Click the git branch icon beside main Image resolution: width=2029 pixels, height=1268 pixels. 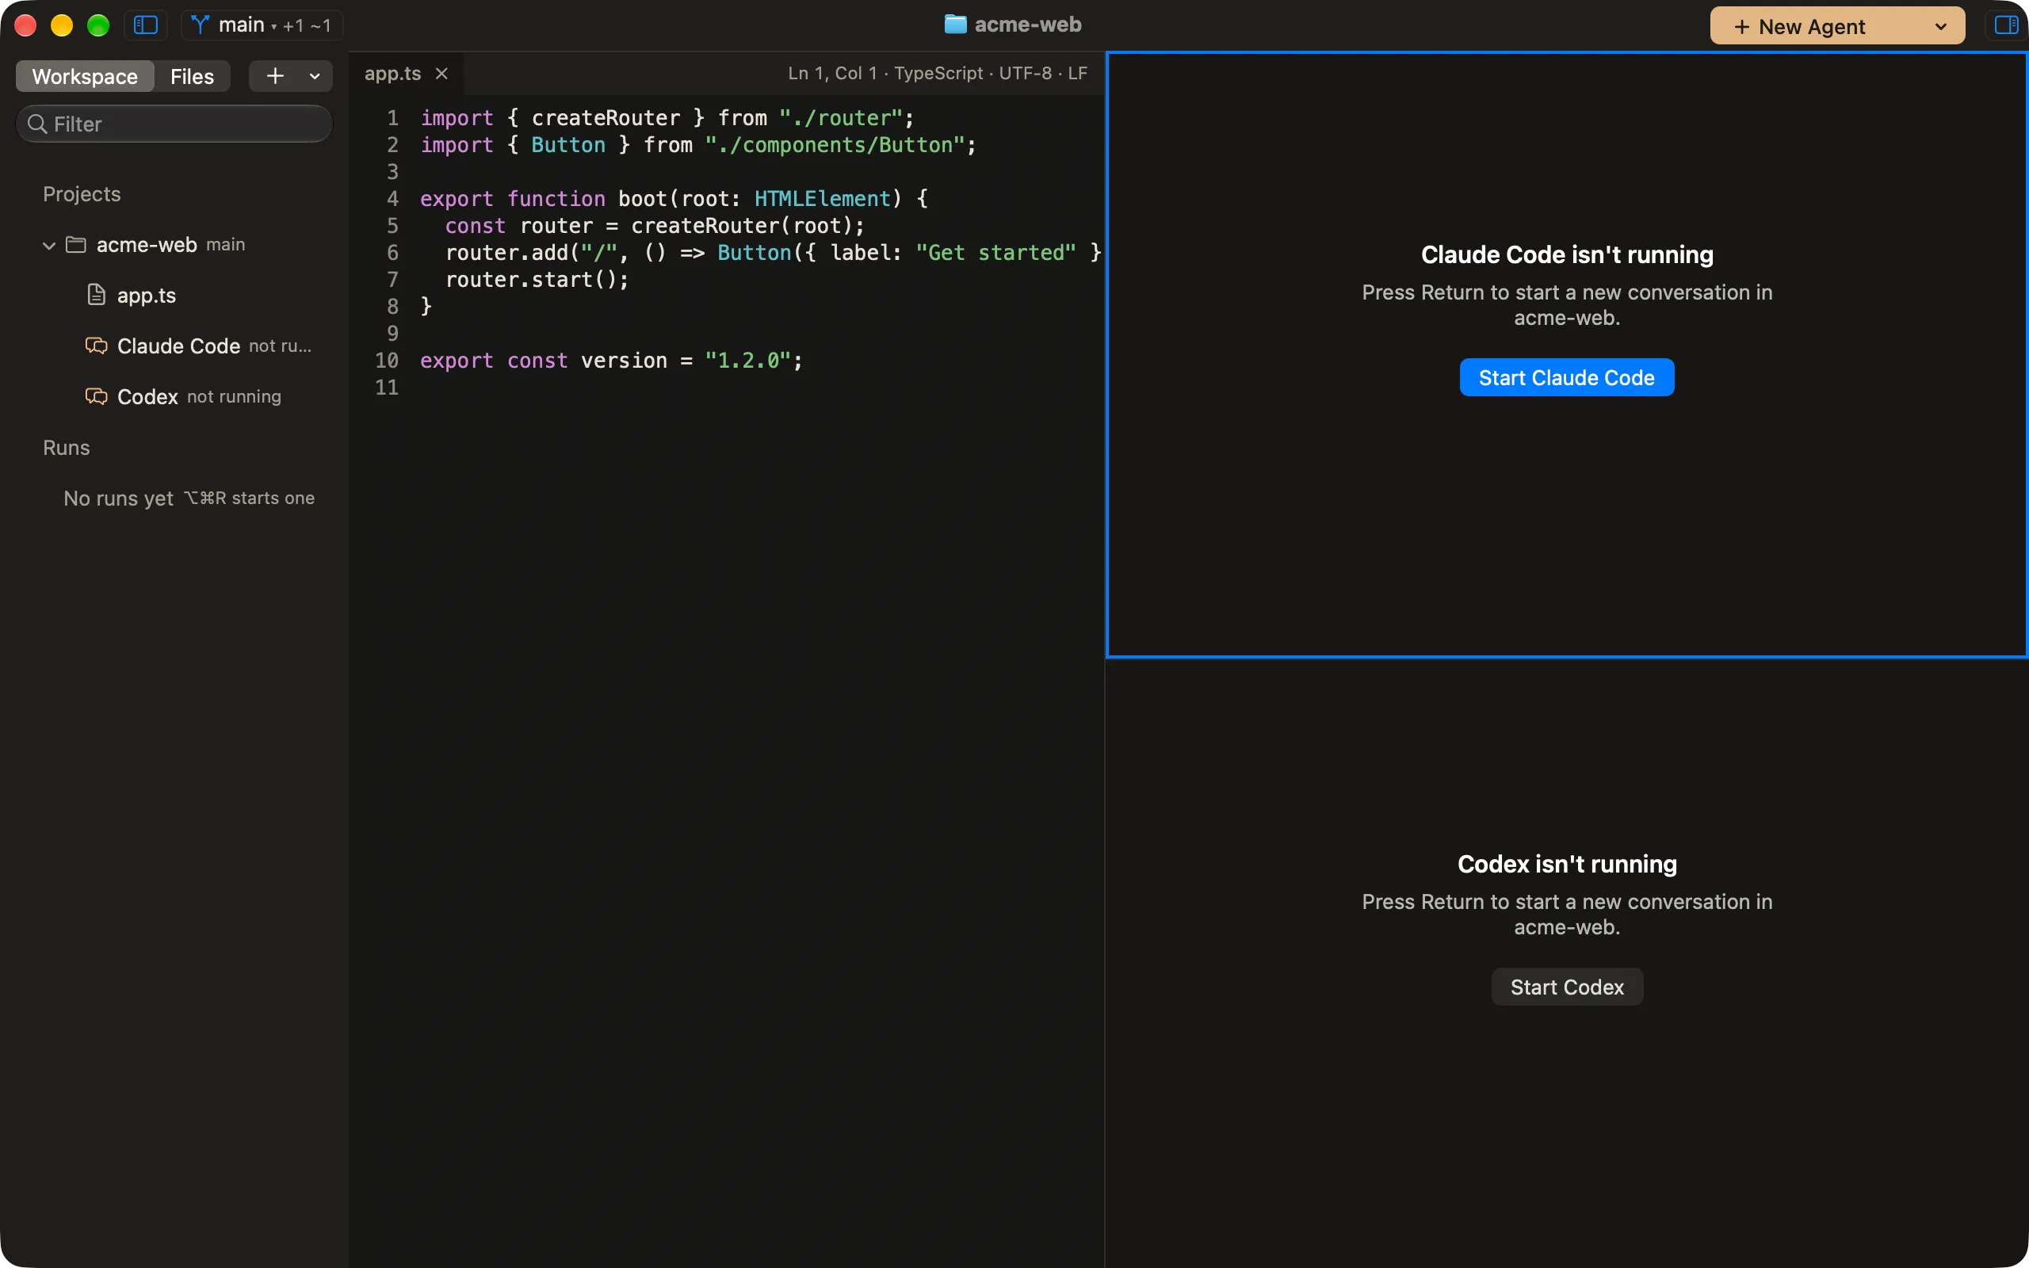coord(200,25)
